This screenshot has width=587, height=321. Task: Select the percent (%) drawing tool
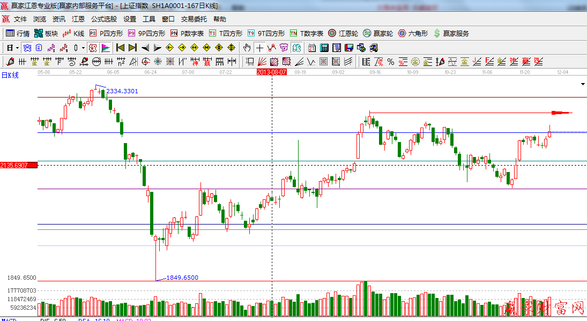click(391, 61)
